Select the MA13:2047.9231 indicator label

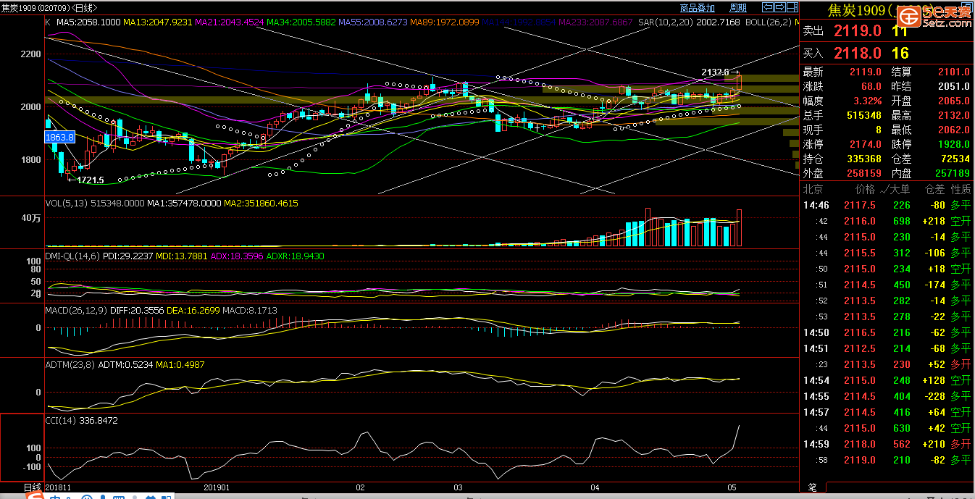[158, 22]
